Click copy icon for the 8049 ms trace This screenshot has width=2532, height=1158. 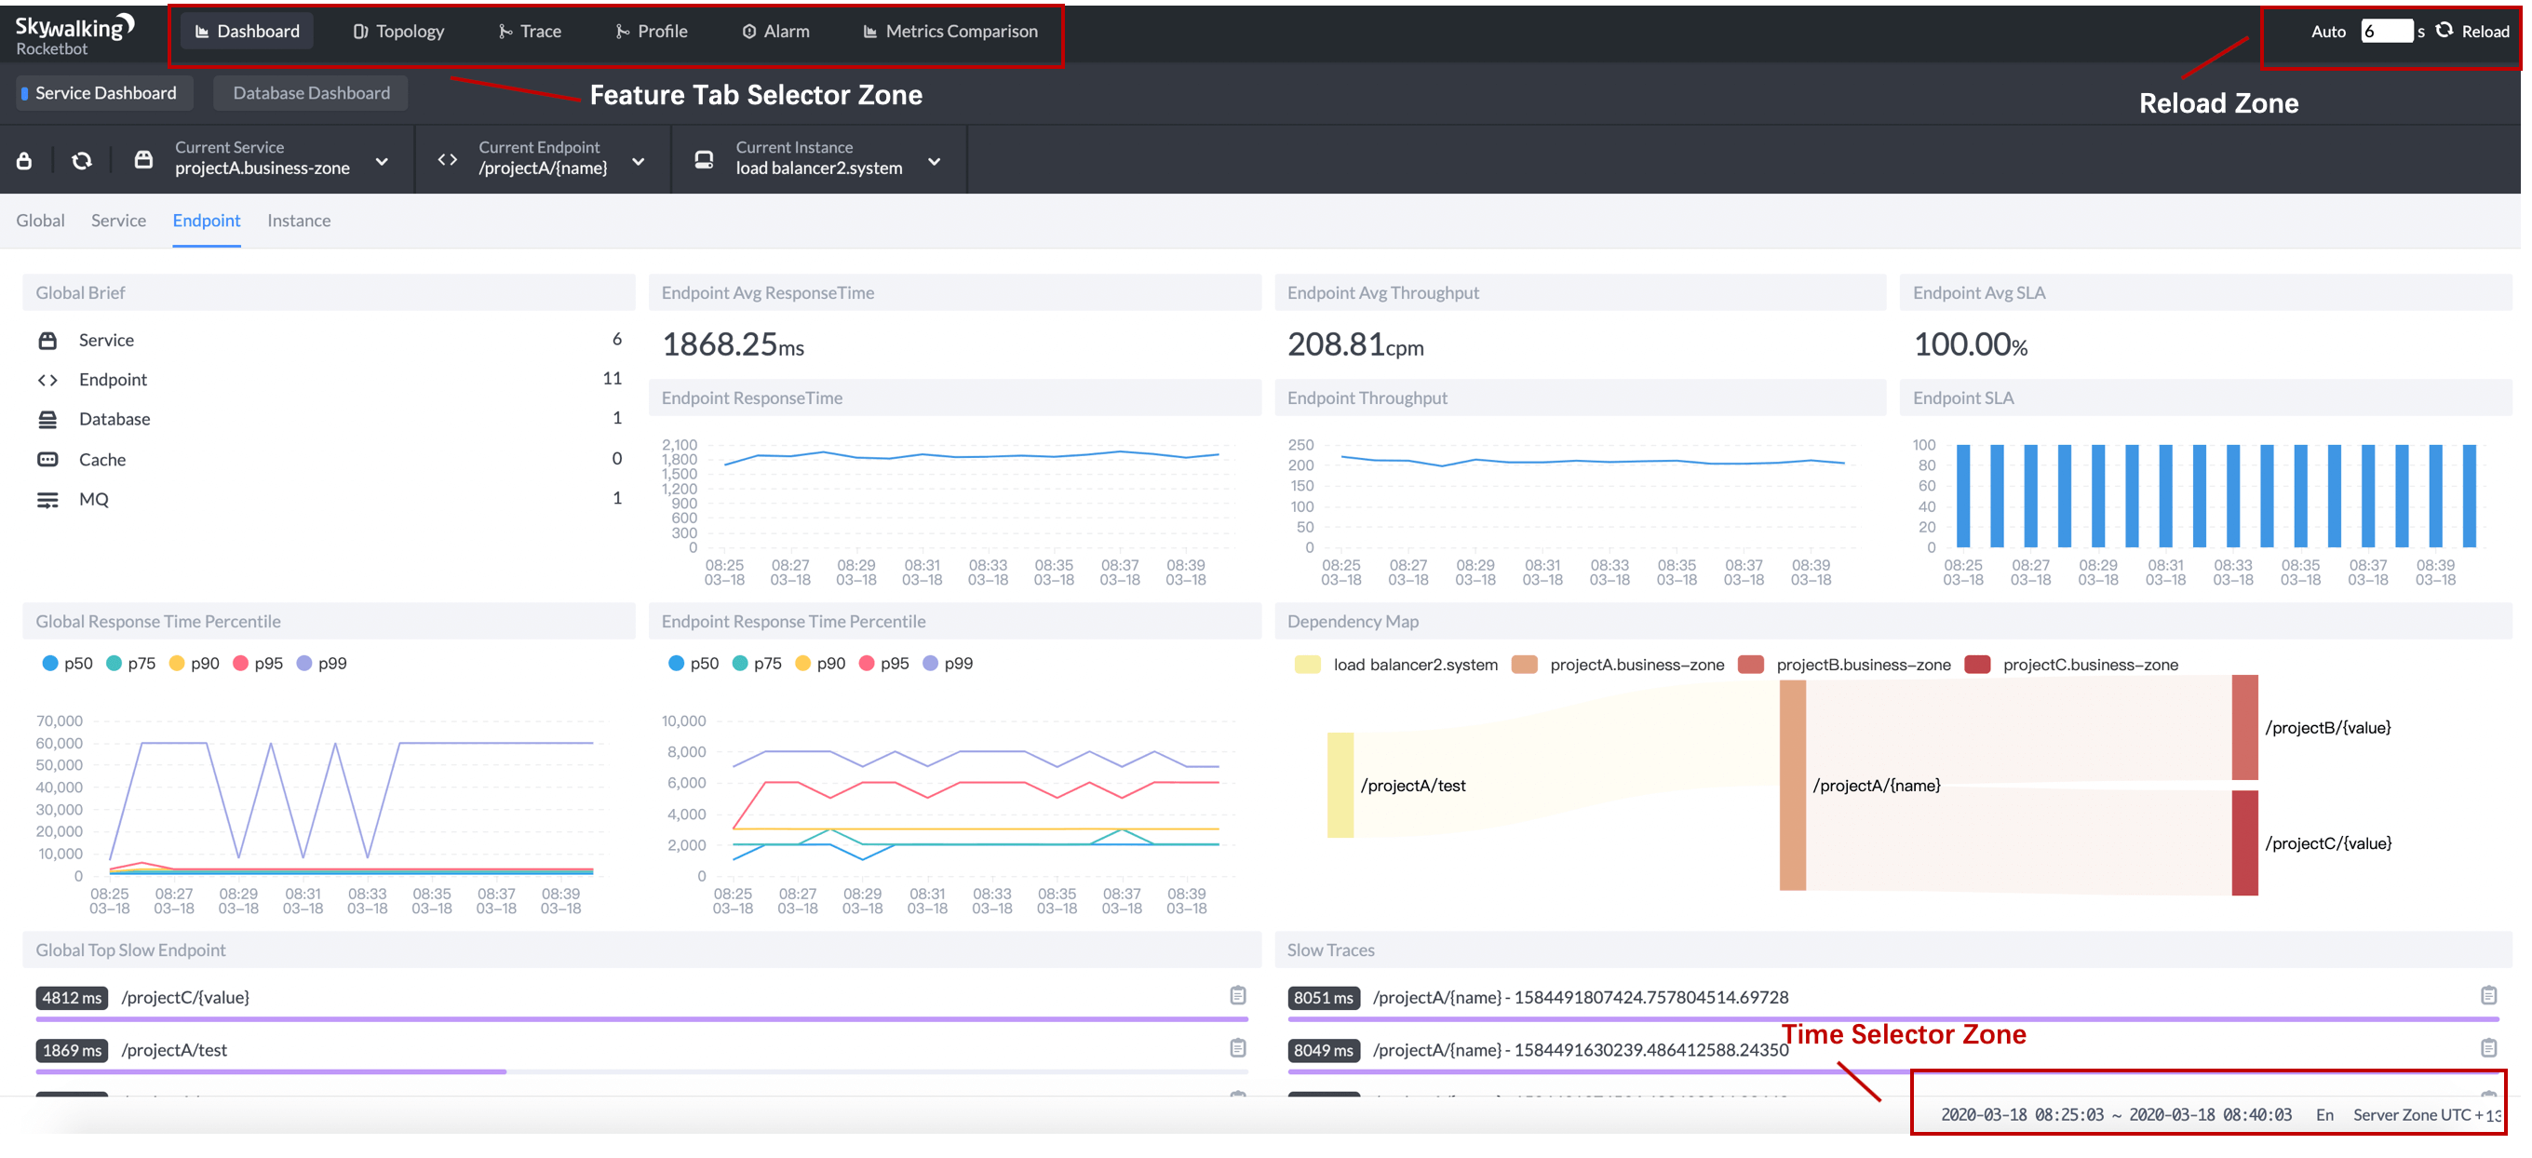point(2487,1048)
